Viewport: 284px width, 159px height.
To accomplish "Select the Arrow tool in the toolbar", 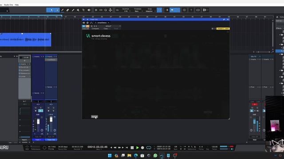I will tap(51, 10).
